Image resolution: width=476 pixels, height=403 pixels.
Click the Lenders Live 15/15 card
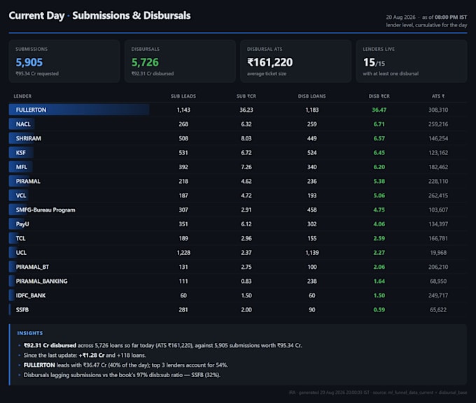[412, 61]
